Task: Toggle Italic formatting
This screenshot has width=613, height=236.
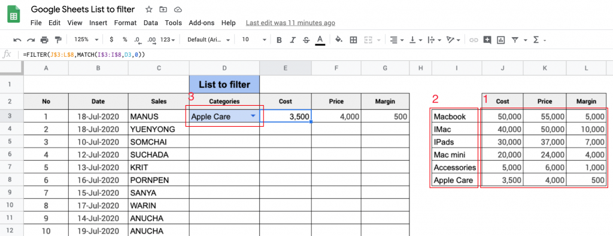Action: (293, 40)
